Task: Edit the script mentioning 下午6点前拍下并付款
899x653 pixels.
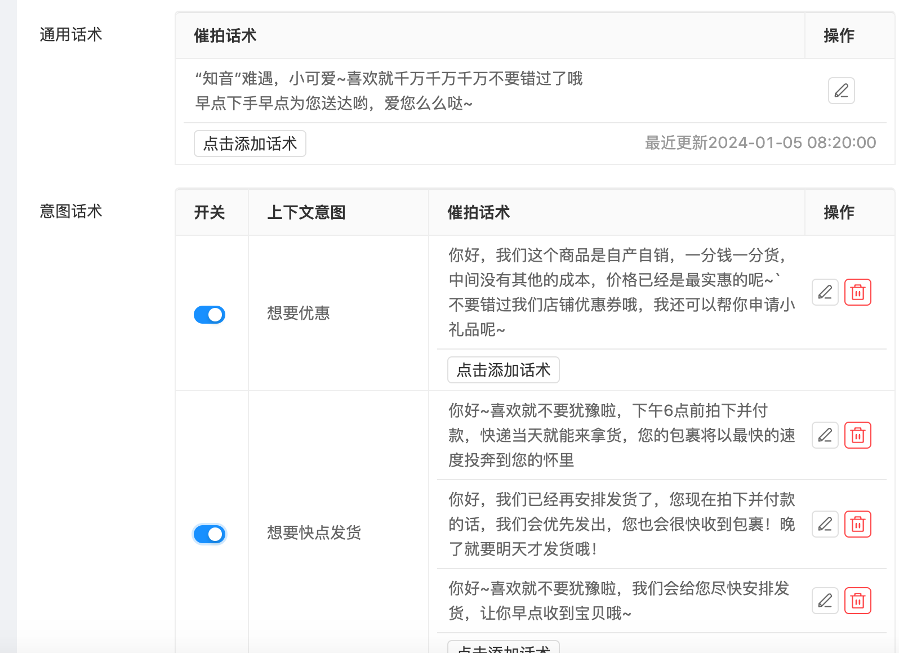Action: (x=825, y=435)
